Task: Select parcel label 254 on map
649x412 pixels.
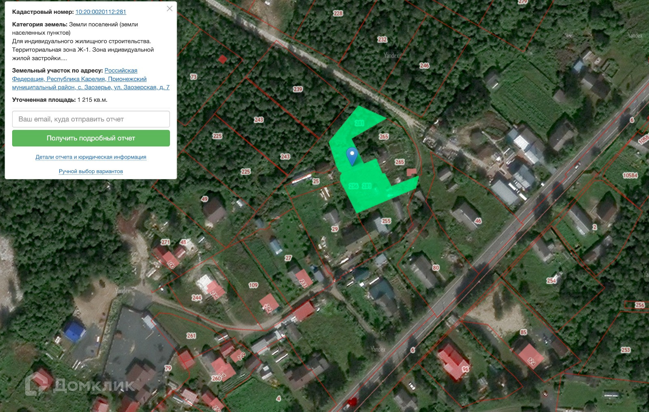Action: [551, 281]
